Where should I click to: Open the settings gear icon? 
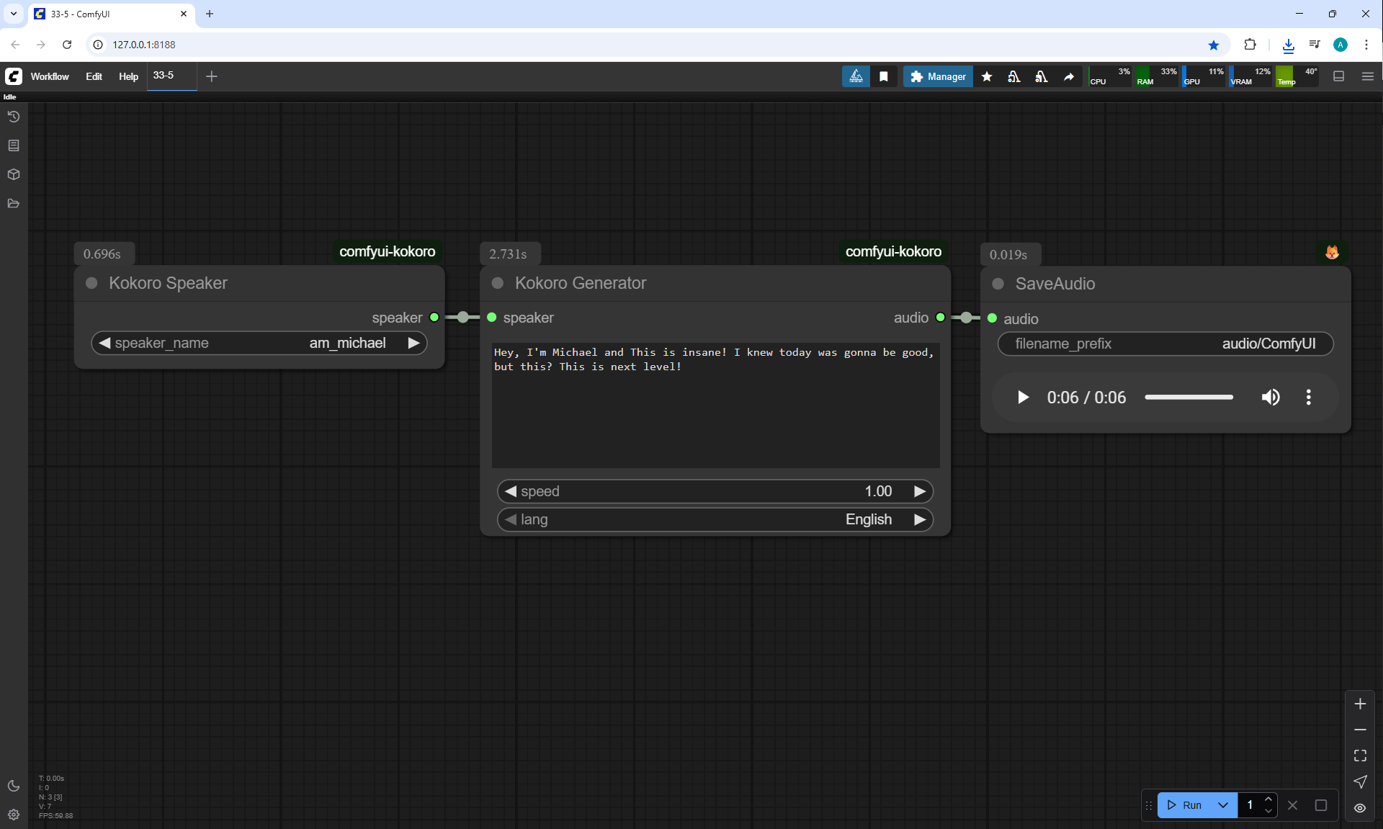[14, 815]
